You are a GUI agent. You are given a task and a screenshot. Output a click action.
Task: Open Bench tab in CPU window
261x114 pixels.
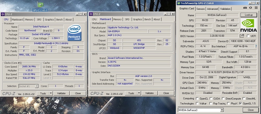click(60, 19)
